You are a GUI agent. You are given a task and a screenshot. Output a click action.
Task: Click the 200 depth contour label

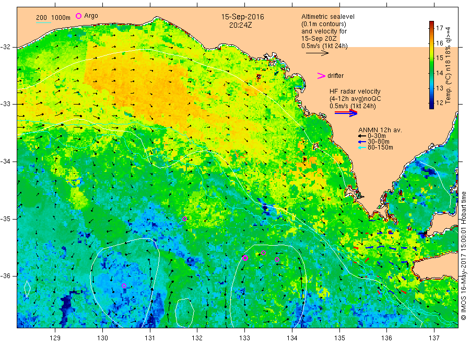(x=41, y=18)
